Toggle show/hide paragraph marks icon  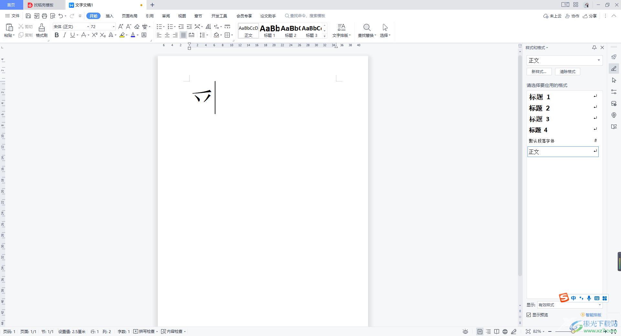[x=216, y=26]
